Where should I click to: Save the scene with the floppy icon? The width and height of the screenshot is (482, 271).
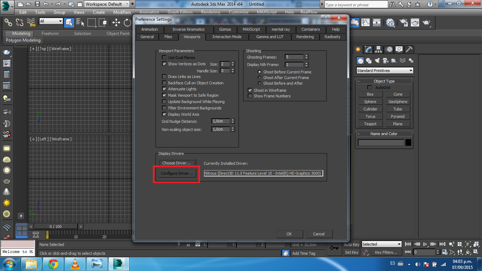click(37, 4)
